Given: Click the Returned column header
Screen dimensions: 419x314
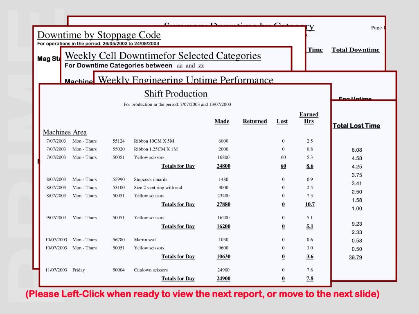Looking at the screenshot, I should (255, 121).
